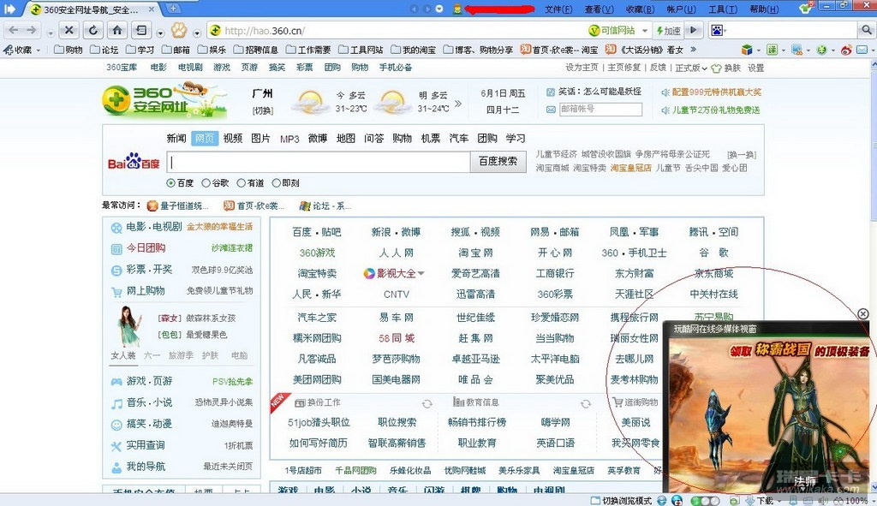Click the IE mode icon in status bar
Image resolution: width=877 pixels, height=506 pixels.
coord(662,500)
